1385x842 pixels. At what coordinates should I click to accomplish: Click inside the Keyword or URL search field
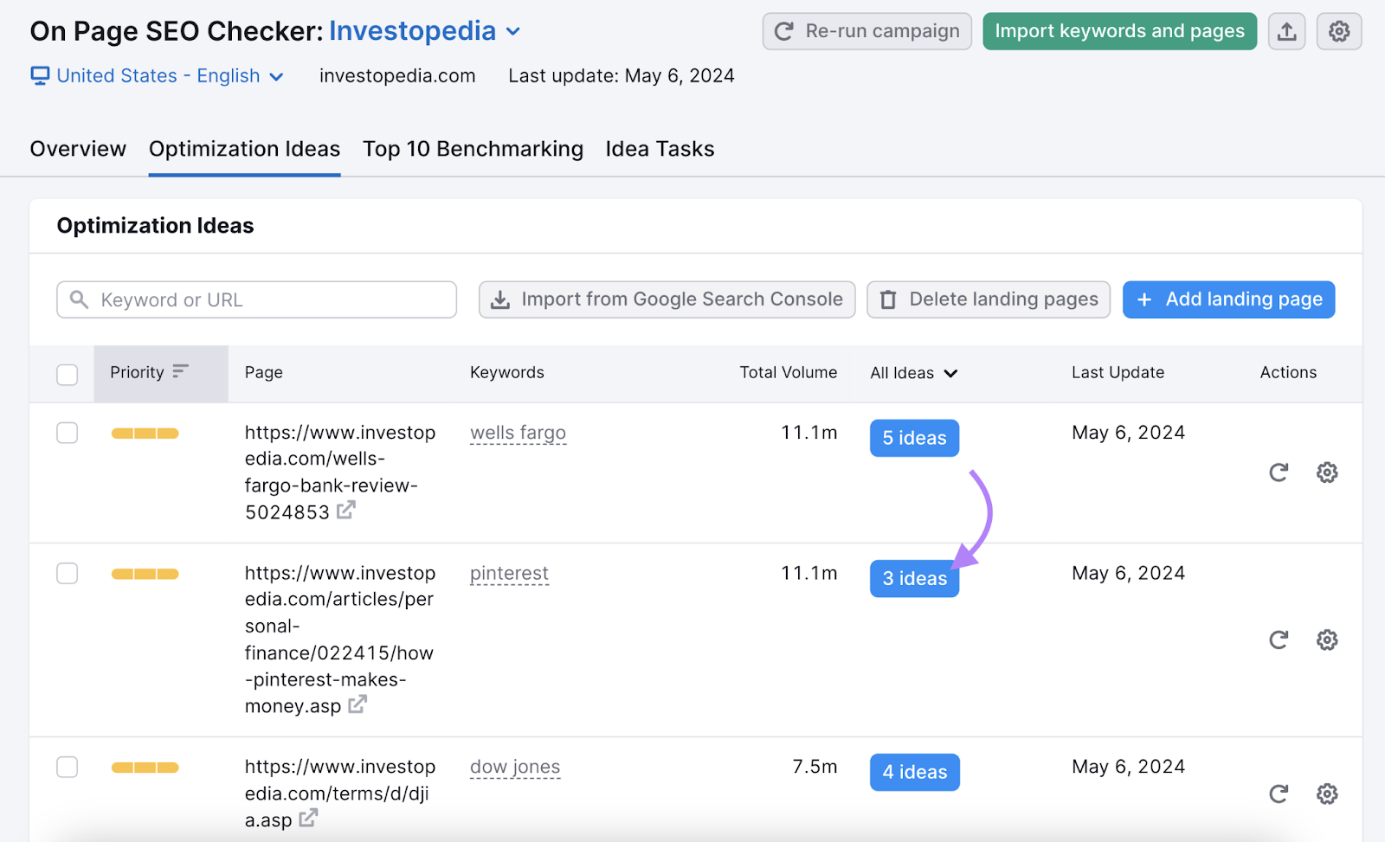point(256,299)
